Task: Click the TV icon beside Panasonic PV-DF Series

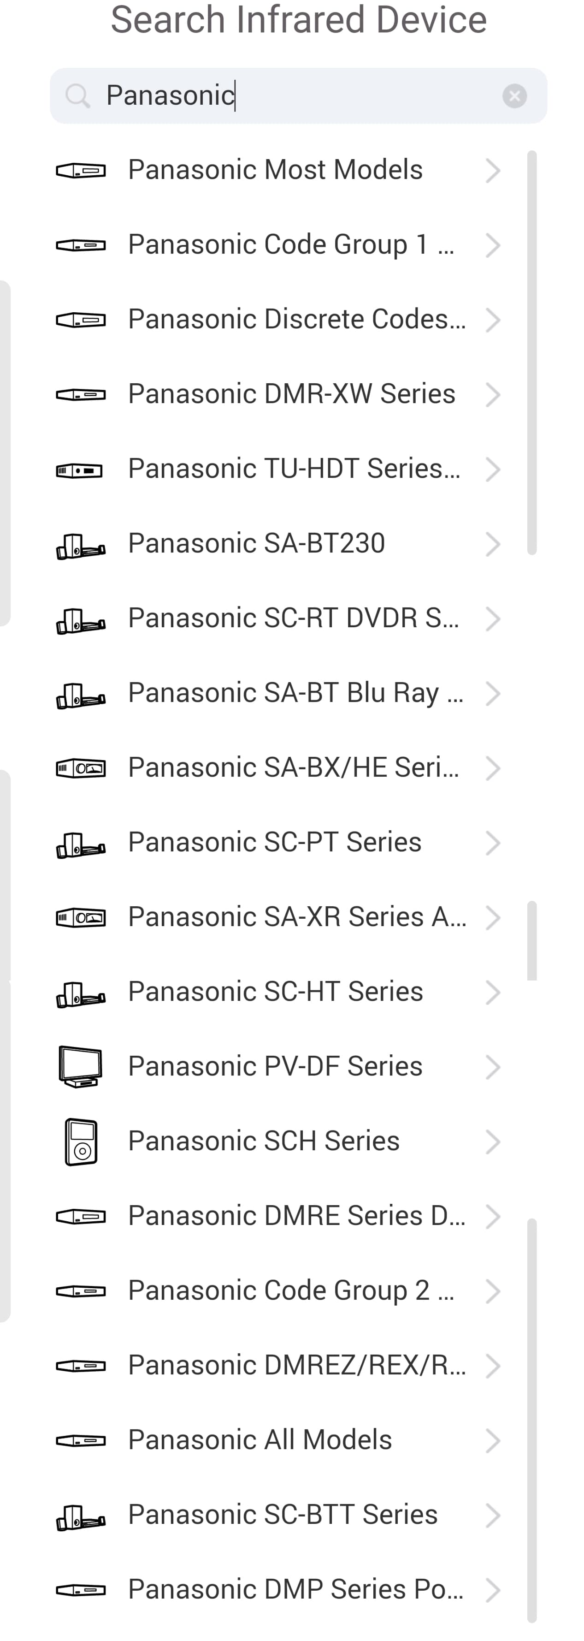Action: tap(80, 1066)
